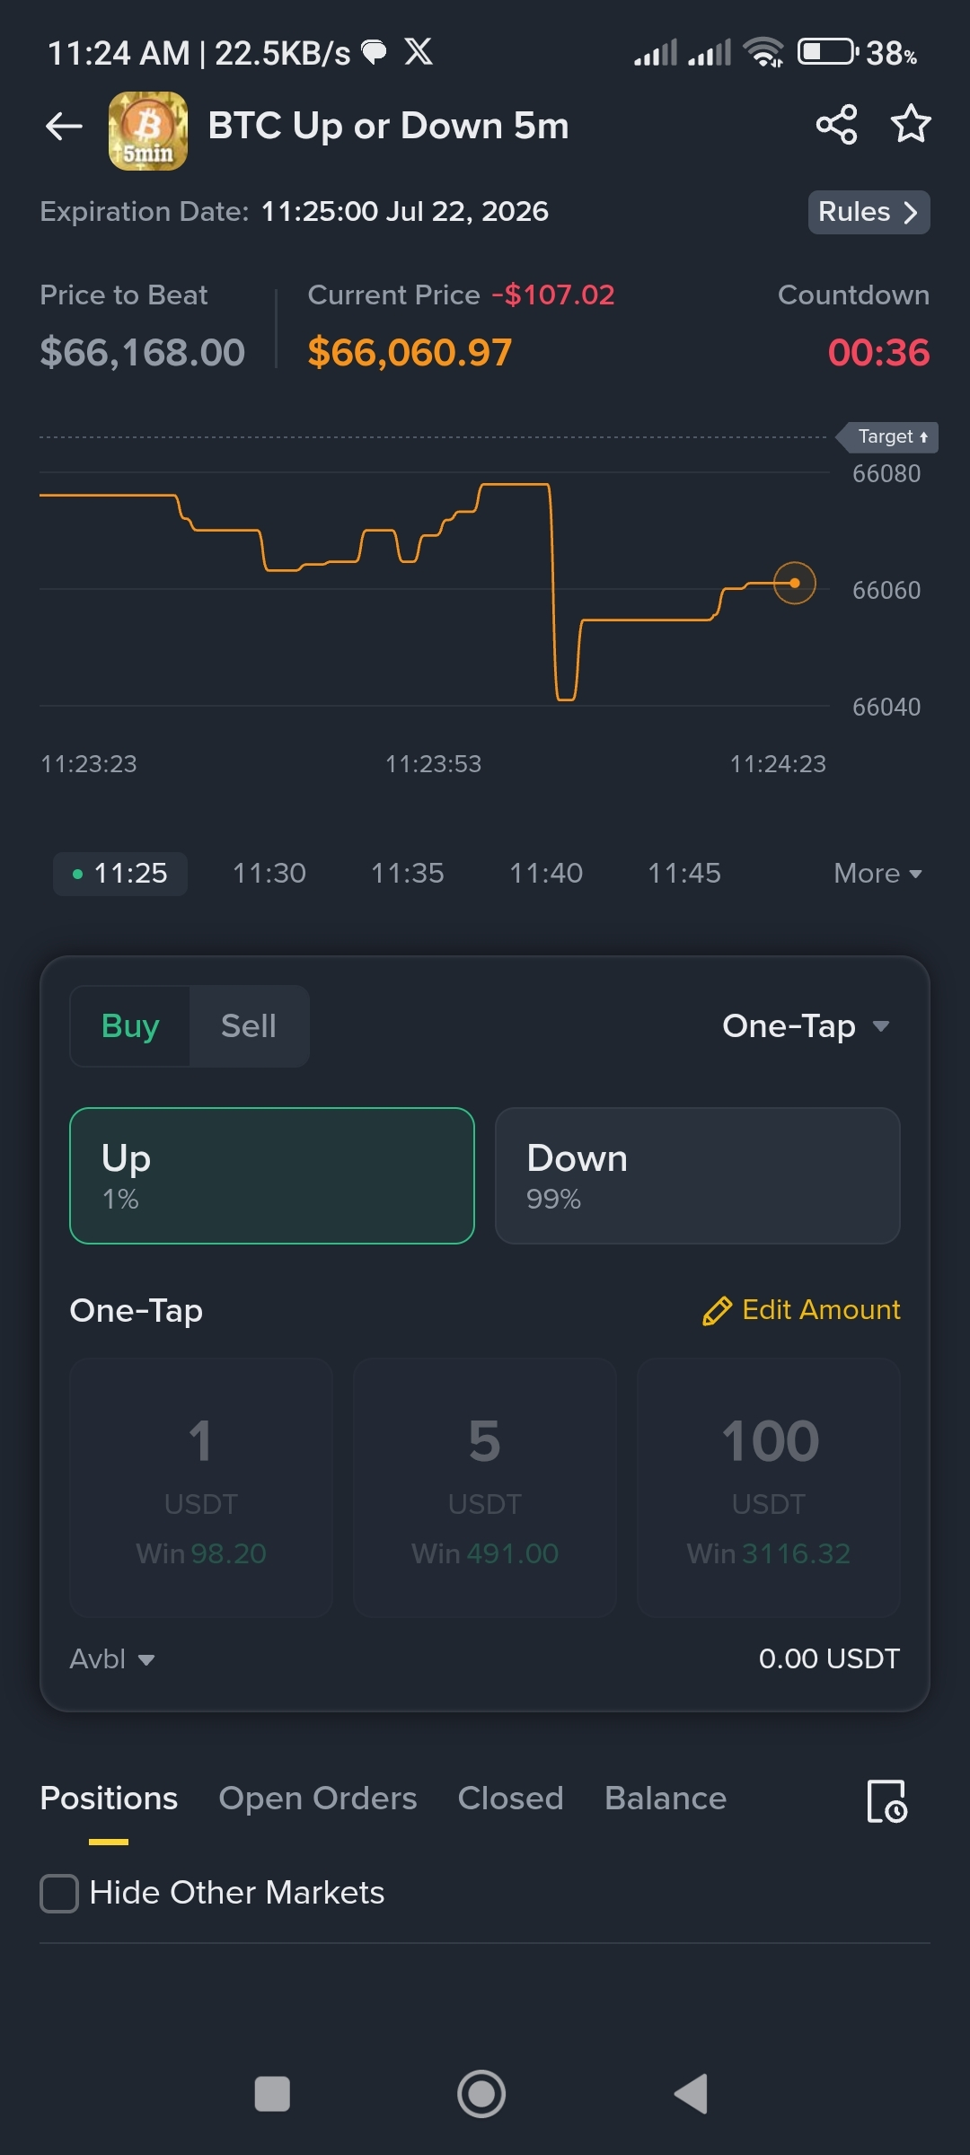Viewport: 970px width, 2155px height.
Task: Tap the pencil Edit Amount icon
Action: 717,1311
